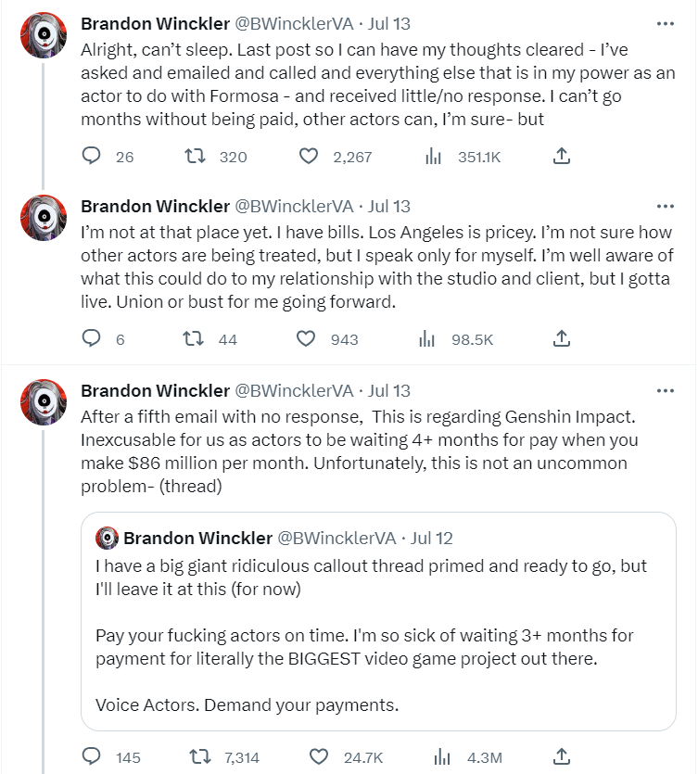Image resolution: width=698 pixels, height=774 pixels.
Task: Reply to the Genshin Impact tweet
Action: (x=91, y=757)
